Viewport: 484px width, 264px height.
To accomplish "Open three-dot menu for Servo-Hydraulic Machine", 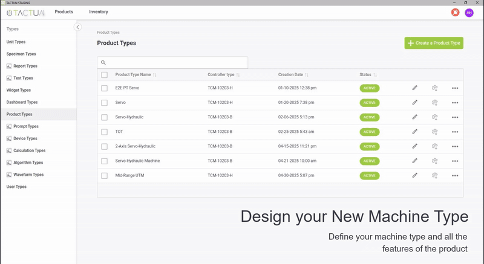I will 455,161.
